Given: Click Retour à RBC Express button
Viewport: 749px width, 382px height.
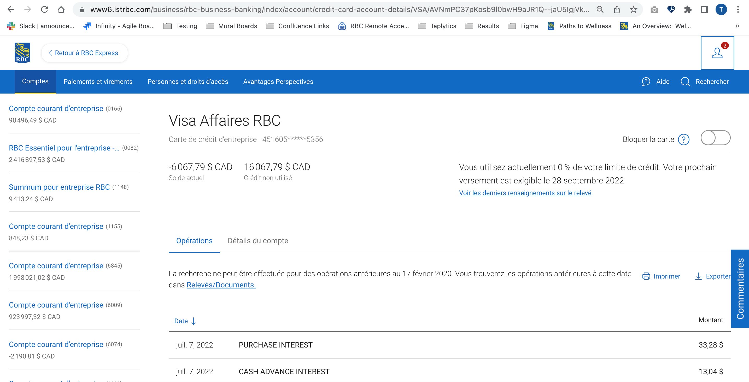Looking at the screenshot, I should coord(84,53).
